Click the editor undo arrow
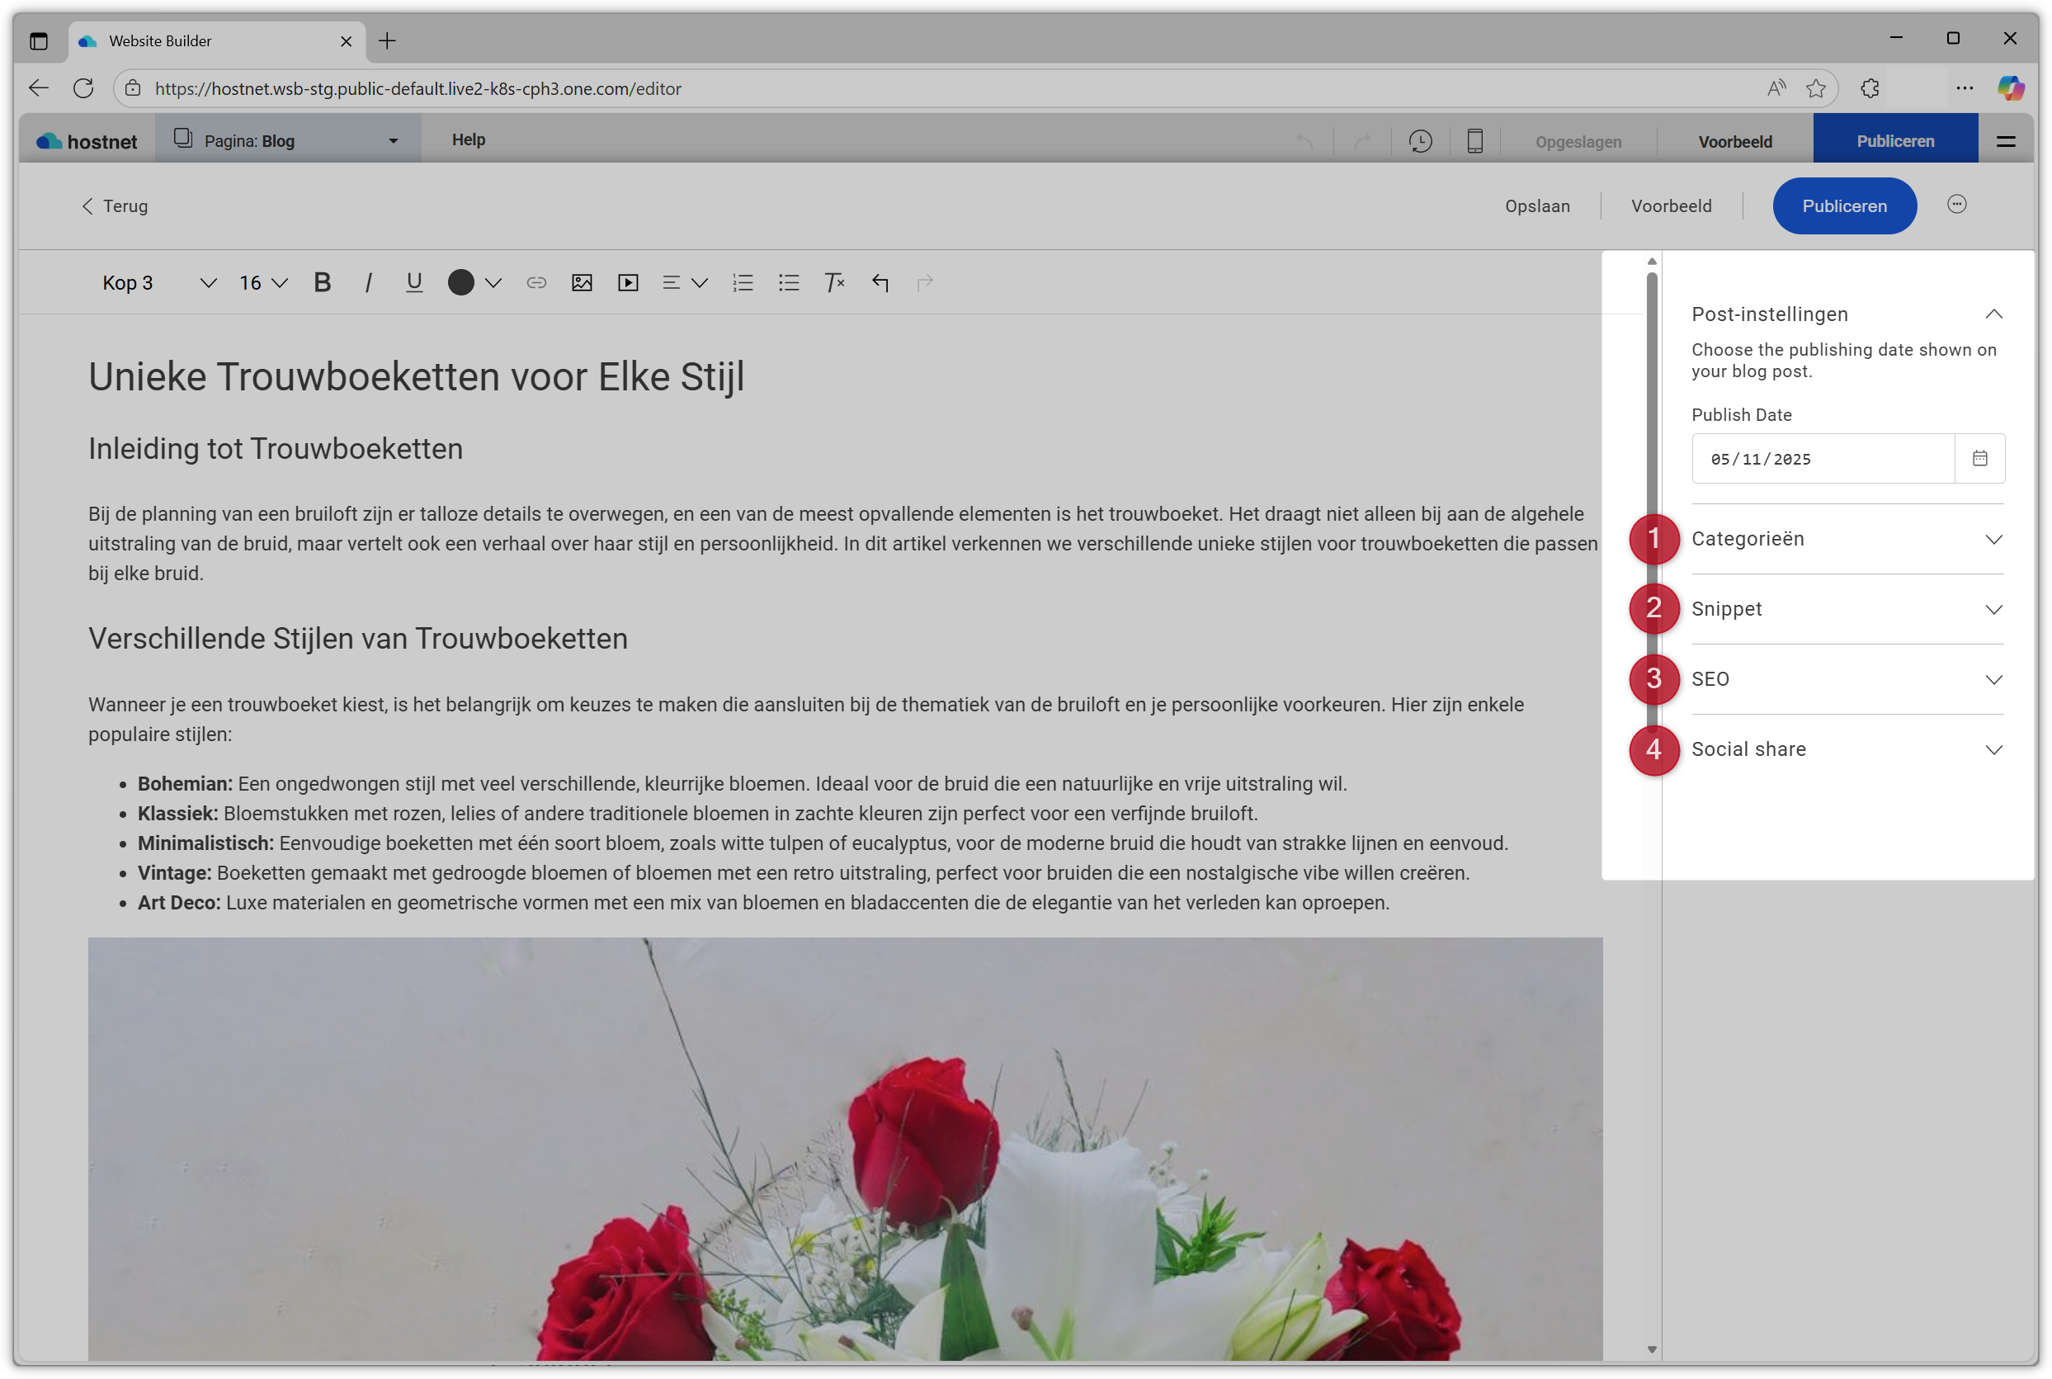Viewport: 2052px width, 1379px height. tap(880, 282)
